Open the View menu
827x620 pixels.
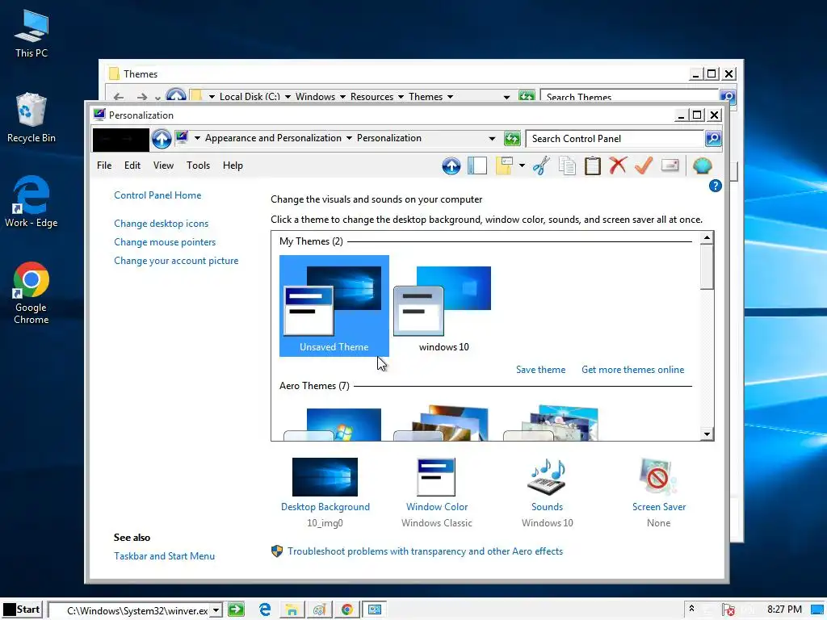(x=163, y=165)
